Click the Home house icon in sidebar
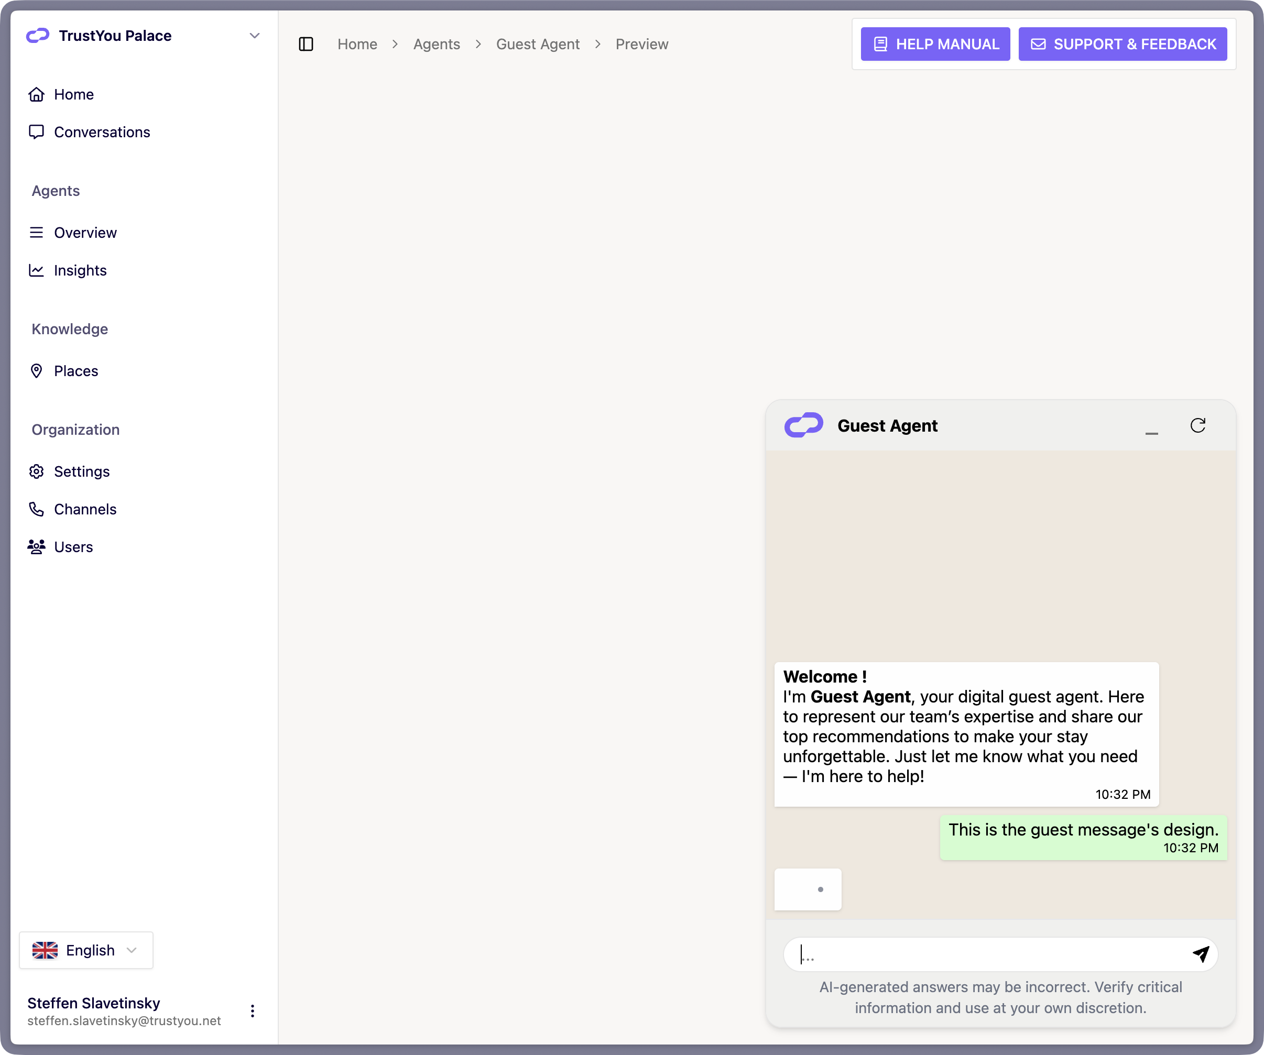The height and width of the screenshot is (1055, 1264). (37, 94)
